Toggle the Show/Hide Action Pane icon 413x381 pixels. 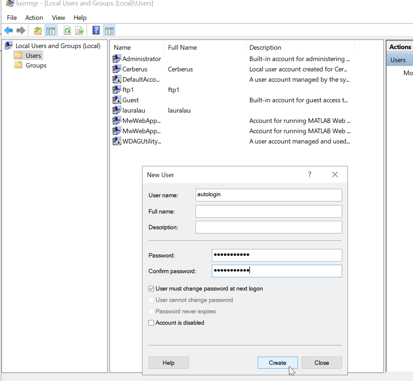[109, 31]
